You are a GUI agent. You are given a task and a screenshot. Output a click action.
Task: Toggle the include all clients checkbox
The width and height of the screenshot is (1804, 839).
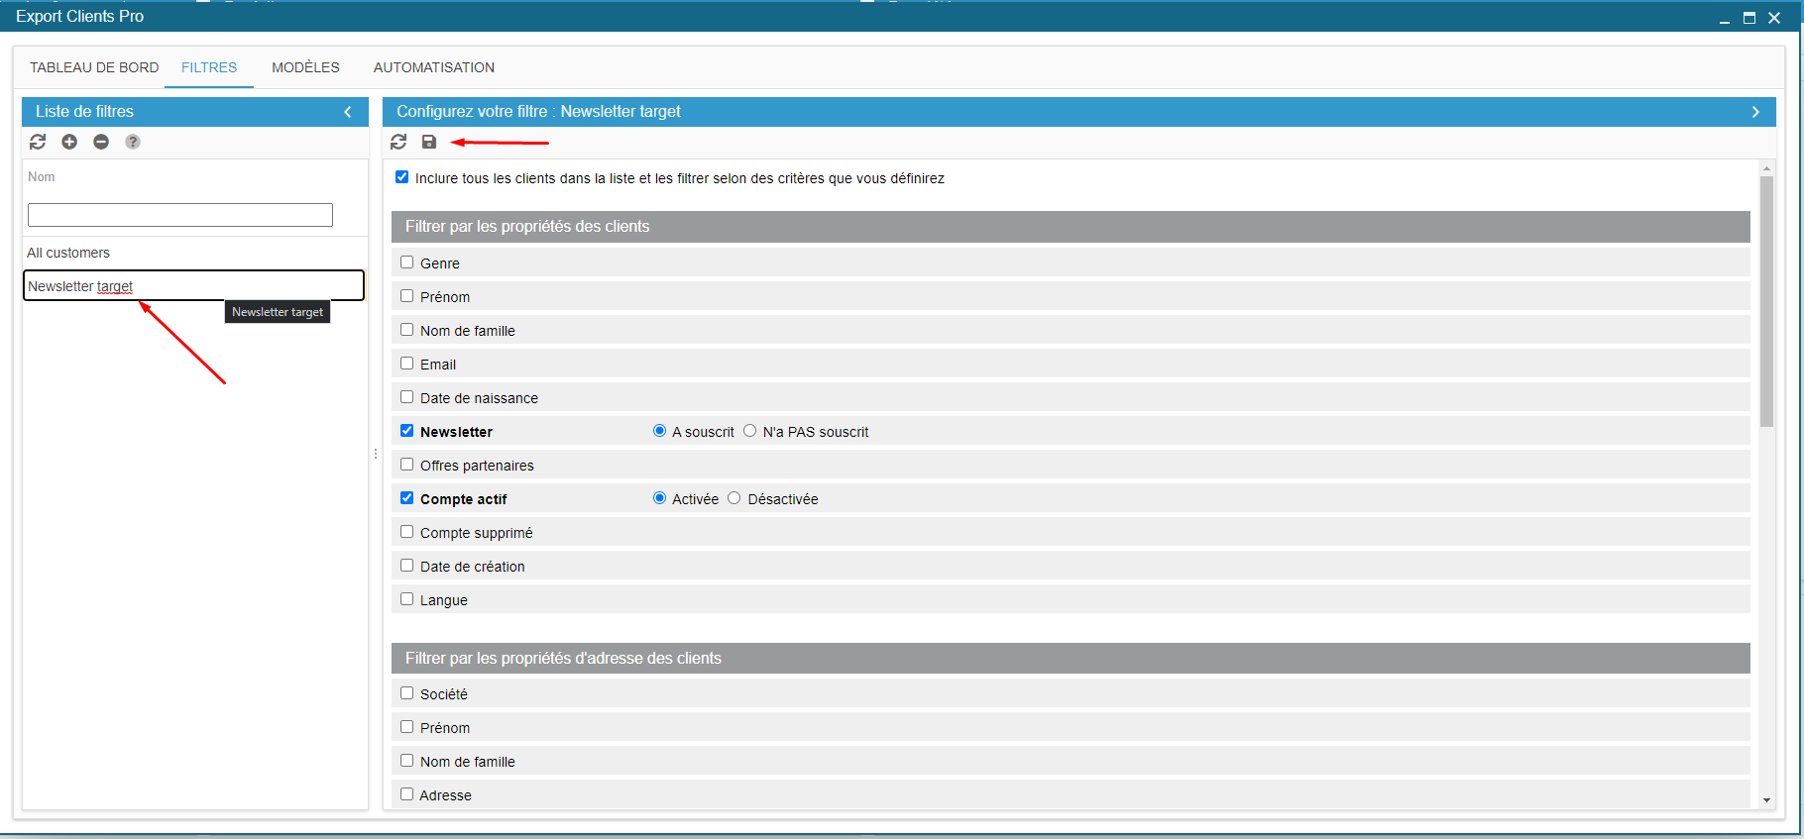401,177
